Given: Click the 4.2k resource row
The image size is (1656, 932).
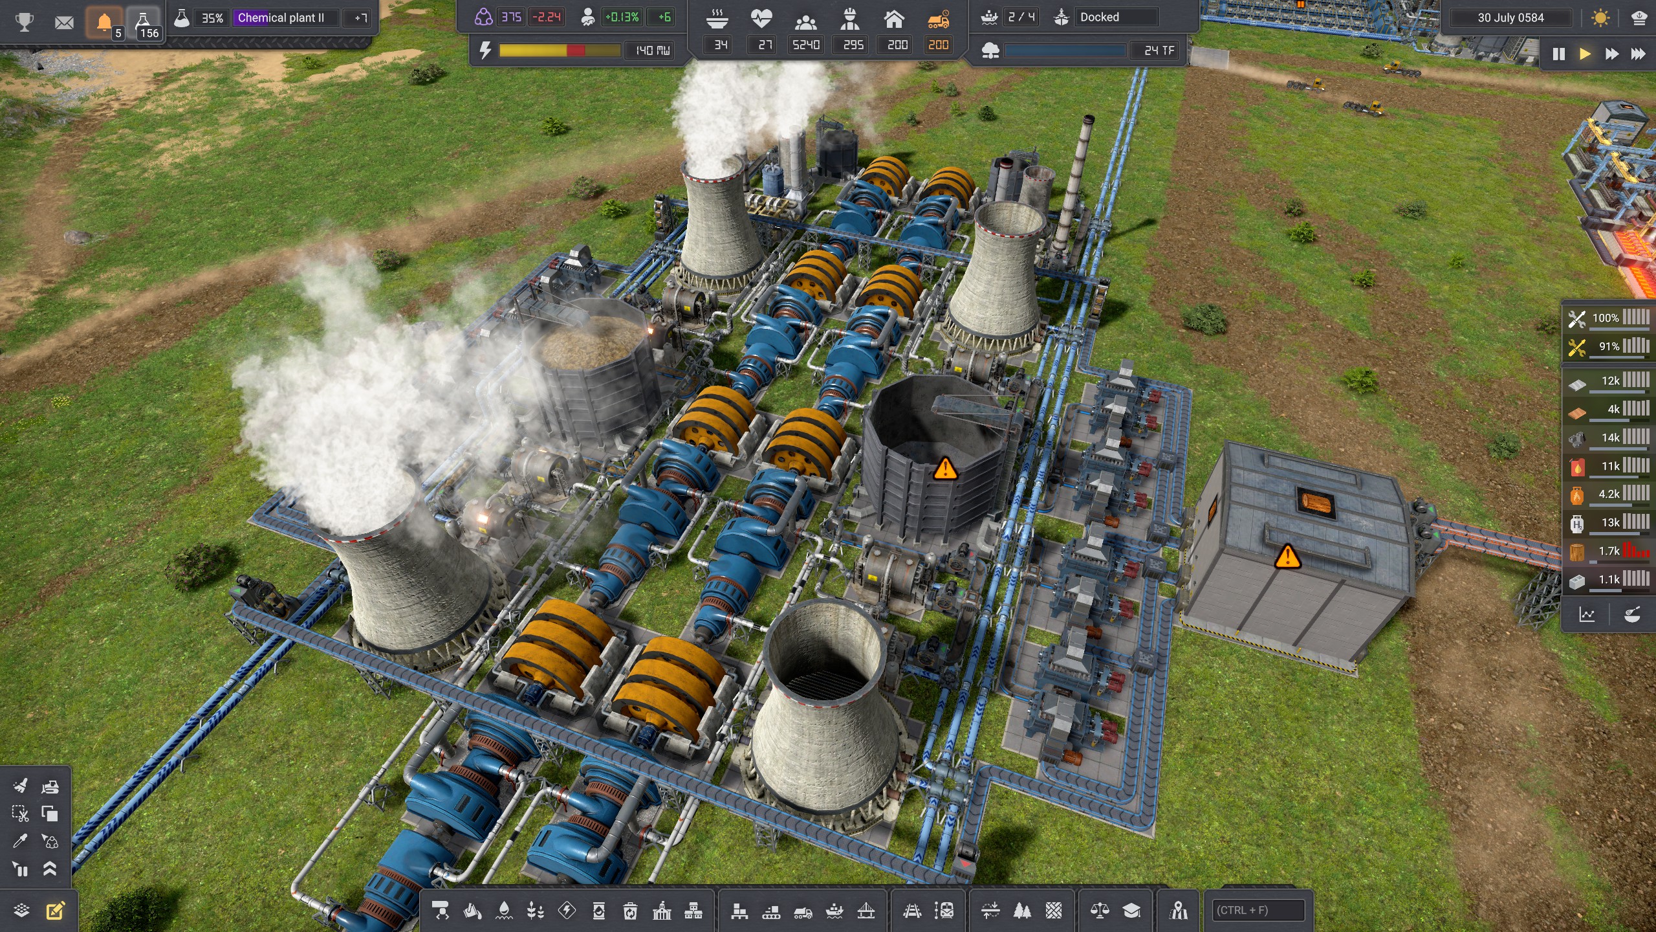Looking at the screenshot, I should coord(1608,494).
